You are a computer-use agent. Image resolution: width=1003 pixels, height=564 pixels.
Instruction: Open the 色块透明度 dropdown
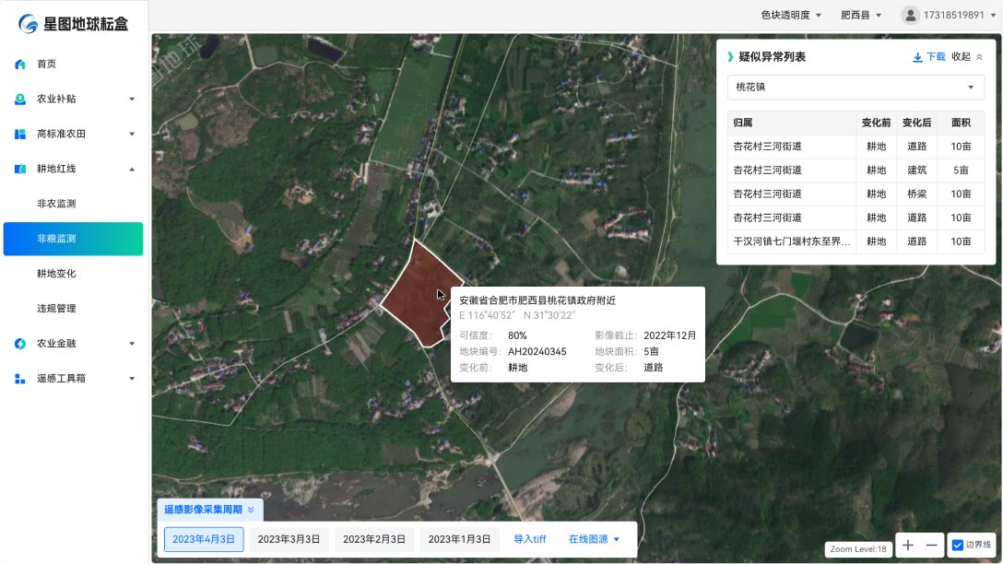pyautogui.click(x=791, y=16)
